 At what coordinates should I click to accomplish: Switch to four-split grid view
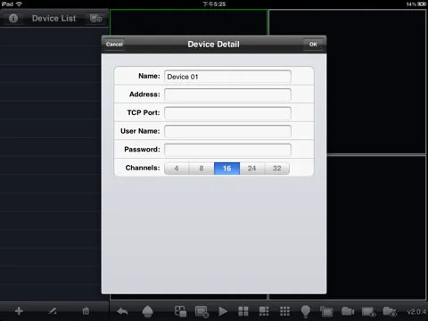pyautogui.click(x=243, y=311)
